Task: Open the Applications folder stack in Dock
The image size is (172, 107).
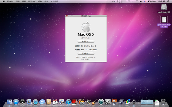Action: point(144,102)
